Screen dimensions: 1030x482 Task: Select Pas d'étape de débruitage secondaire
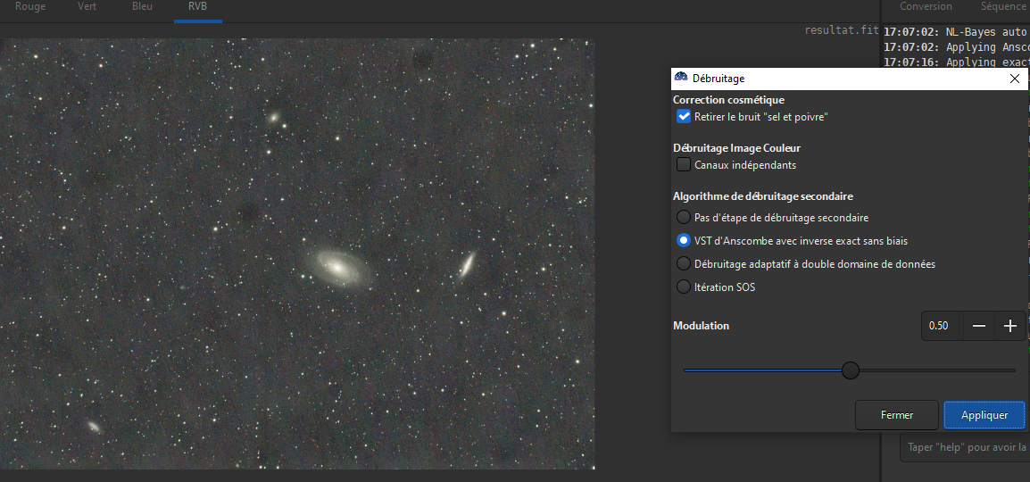click(684, 218)
